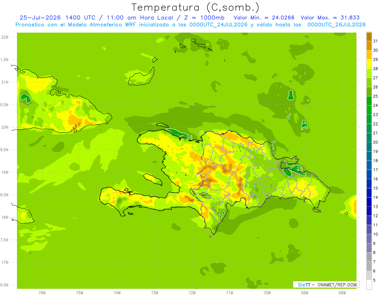Screen dimensions: 384x297
Task: Click the "20N" latitude label
Action: pos(5,127)
